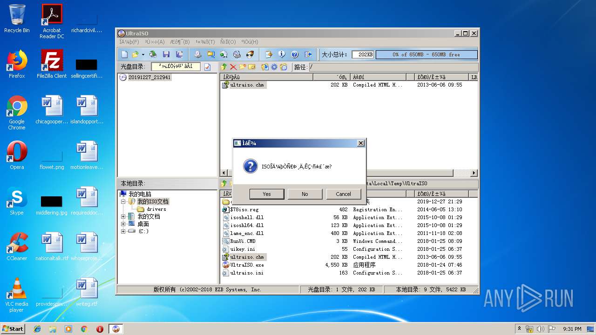Click the Burn CD image flame-disc icon
The image size is (596, 335).
250,54
